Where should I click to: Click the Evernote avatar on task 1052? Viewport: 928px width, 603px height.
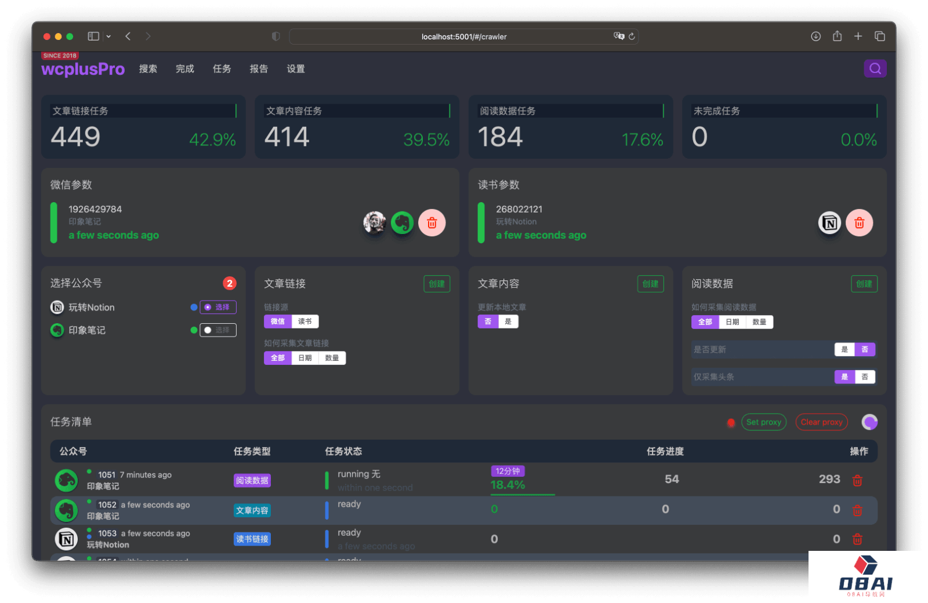(x=66, y=510)
